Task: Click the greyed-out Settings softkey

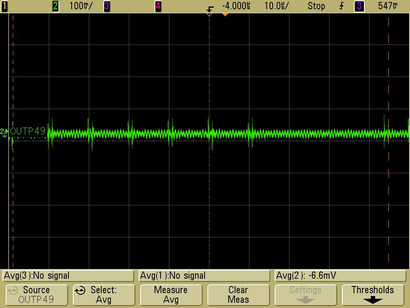Action: coord(305,295)
